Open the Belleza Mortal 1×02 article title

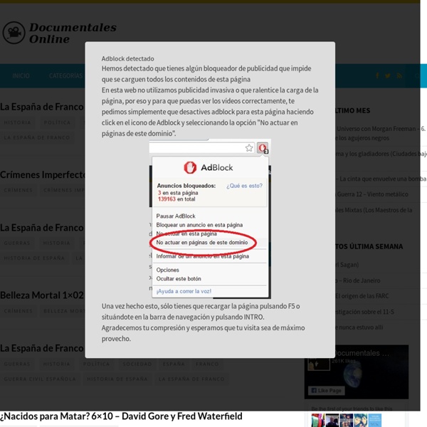point(42,295)
